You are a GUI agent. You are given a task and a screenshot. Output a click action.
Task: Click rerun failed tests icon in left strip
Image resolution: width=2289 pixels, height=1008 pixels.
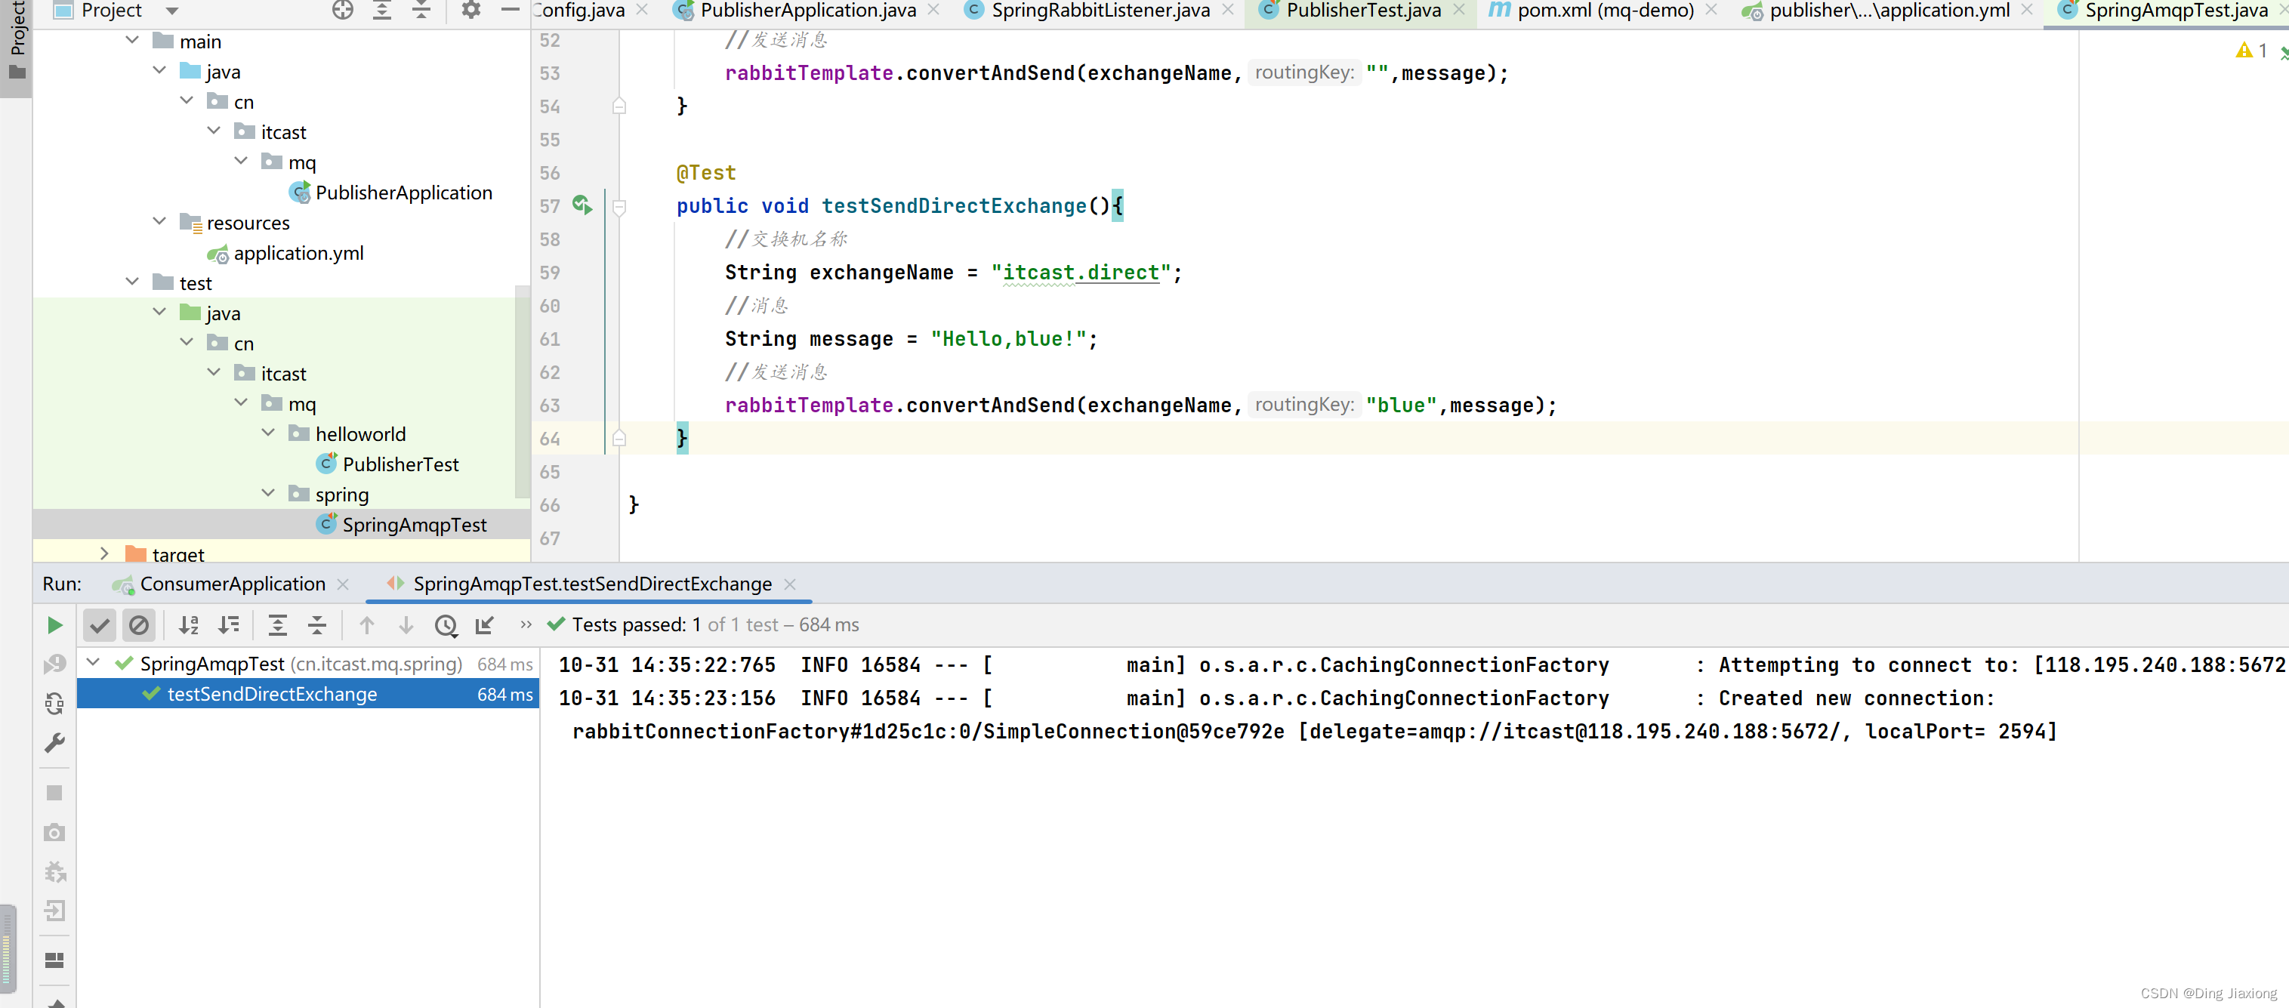pyautogui.click(x=54, y=664)
